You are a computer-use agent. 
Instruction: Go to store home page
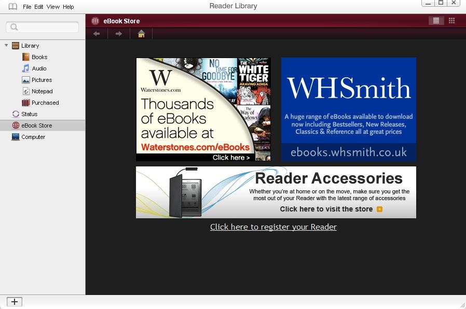141,34
